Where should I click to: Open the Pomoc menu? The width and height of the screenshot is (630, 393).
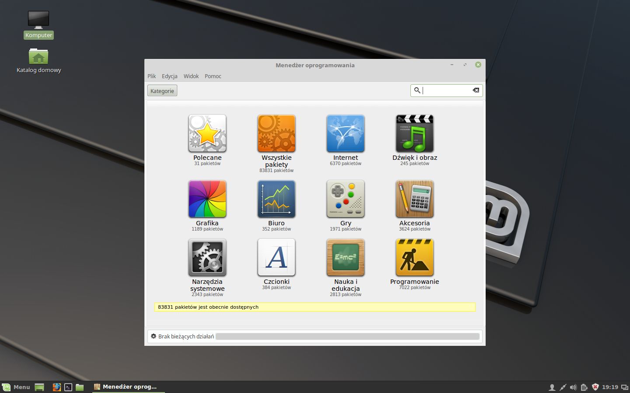(x=213, y=76)
